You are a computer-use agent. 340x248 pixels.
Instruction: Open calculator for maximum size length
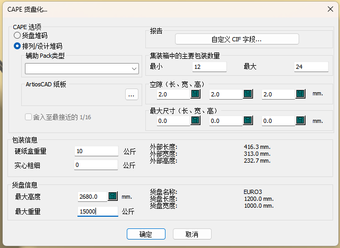tap(195, 121)
